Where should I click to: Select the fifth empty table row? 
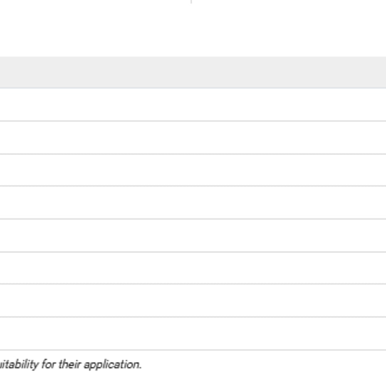pos(193,235)
